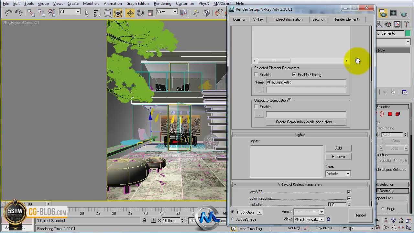Choose the Rectangular Selection Region tool
Screen dimensions: 414x233
(107, 13)
